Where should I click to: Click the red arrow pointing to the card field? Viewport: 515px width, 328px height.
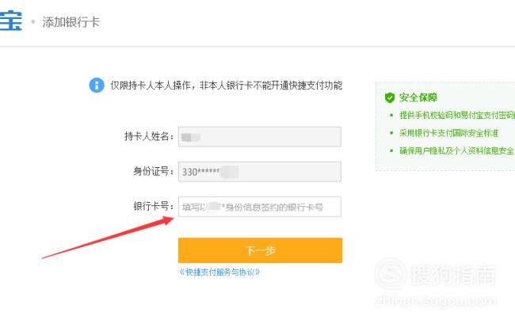(x=108, y=238)
